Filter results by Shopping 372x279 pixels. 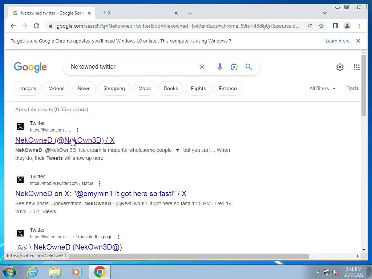coord(114,89)
